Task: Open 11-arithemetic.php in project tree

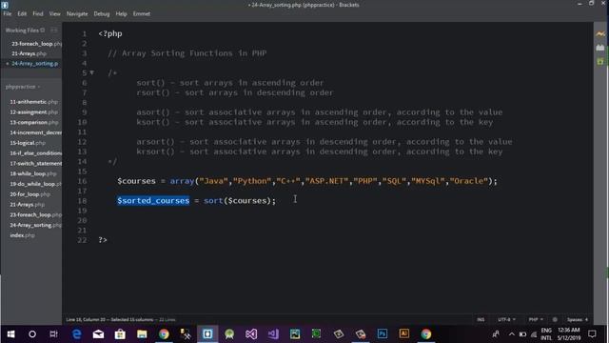Action: click(x=34, y=102)
